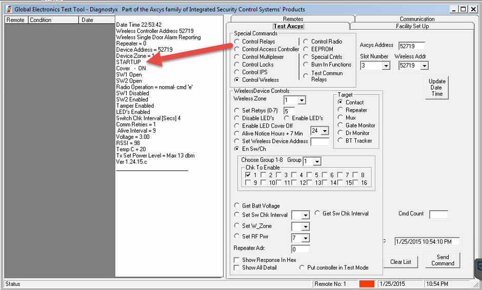Image resolution: width=482 pixels, height=290 pixels.
Task: Choose the Control IPS option
Action: click(236, 72)
